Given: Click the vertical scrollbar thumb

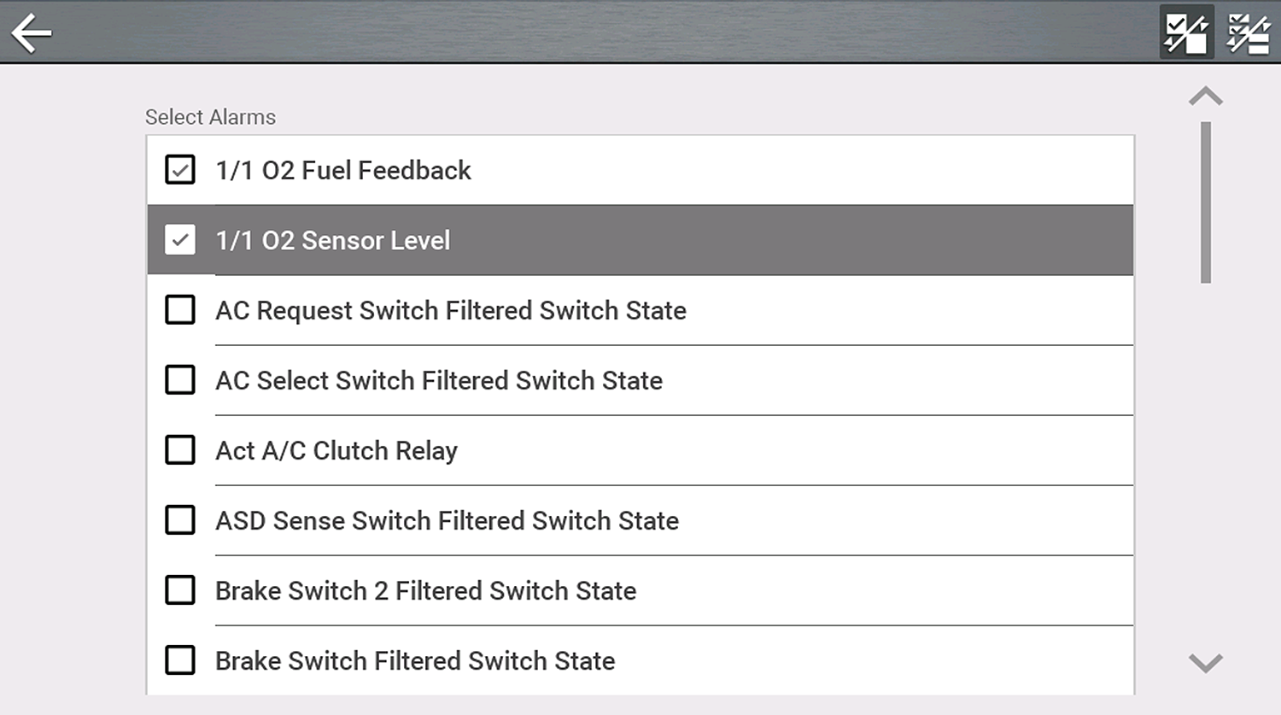Looking at the screenshot, I should coord(1206,202).
